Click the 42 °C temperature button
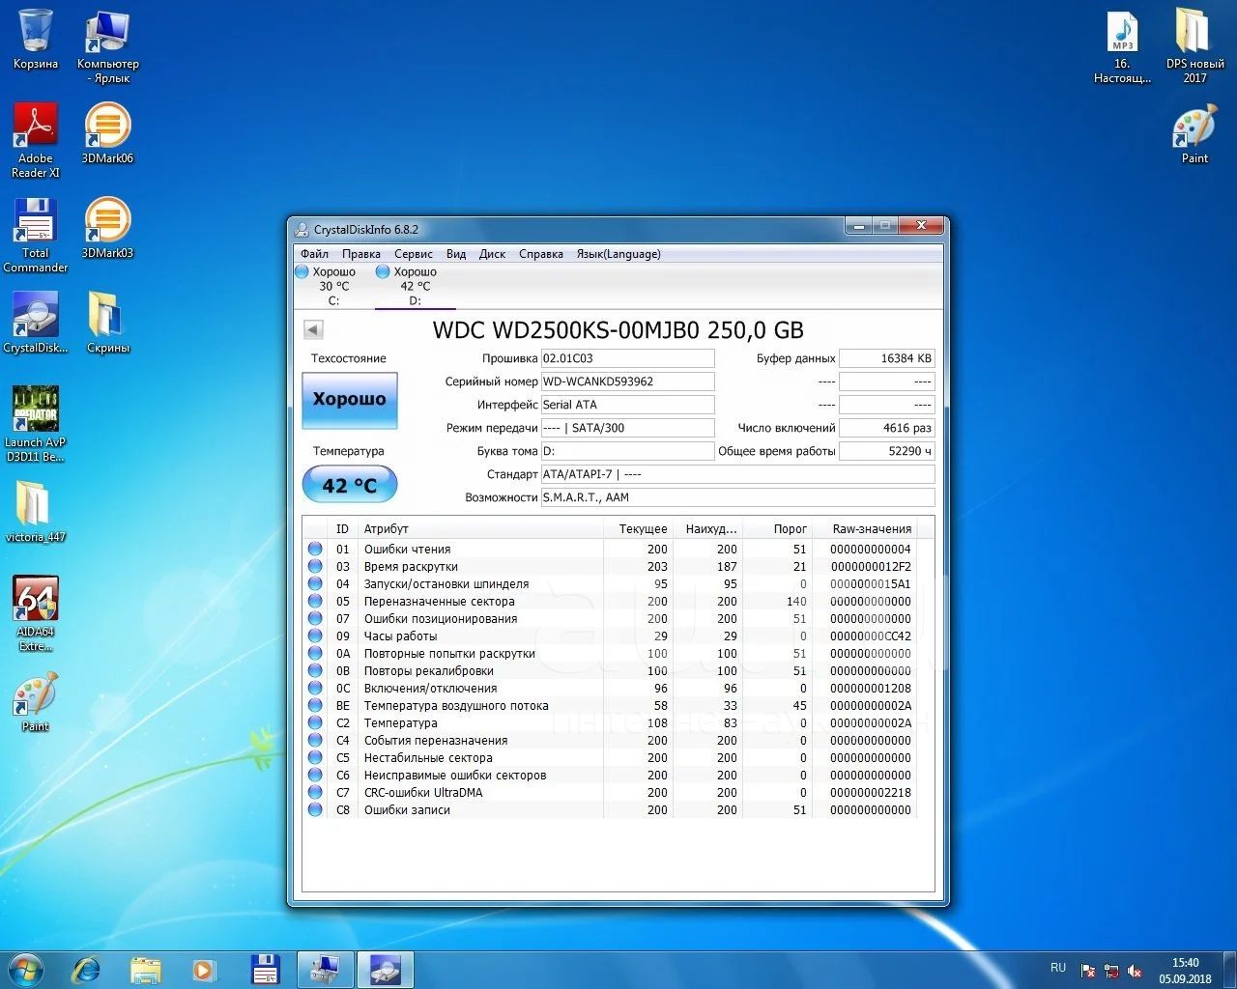The height and width of the screenshot is (989, 1237). tap(350, 485)
